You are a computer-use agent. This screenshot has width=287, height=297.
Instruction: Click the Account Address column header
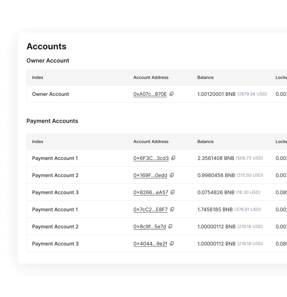(x=151, y=141)
